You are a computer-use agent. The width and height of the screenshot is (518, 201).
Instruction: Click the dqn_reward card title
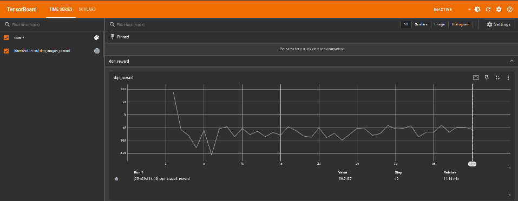coord(123,78)
